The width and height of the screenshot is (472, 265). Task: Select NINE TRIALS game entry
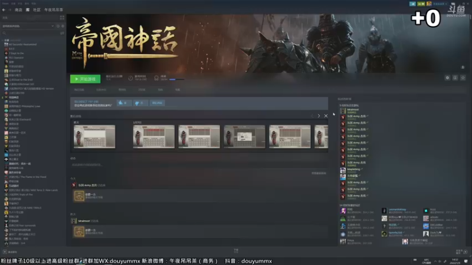point(23,208)
